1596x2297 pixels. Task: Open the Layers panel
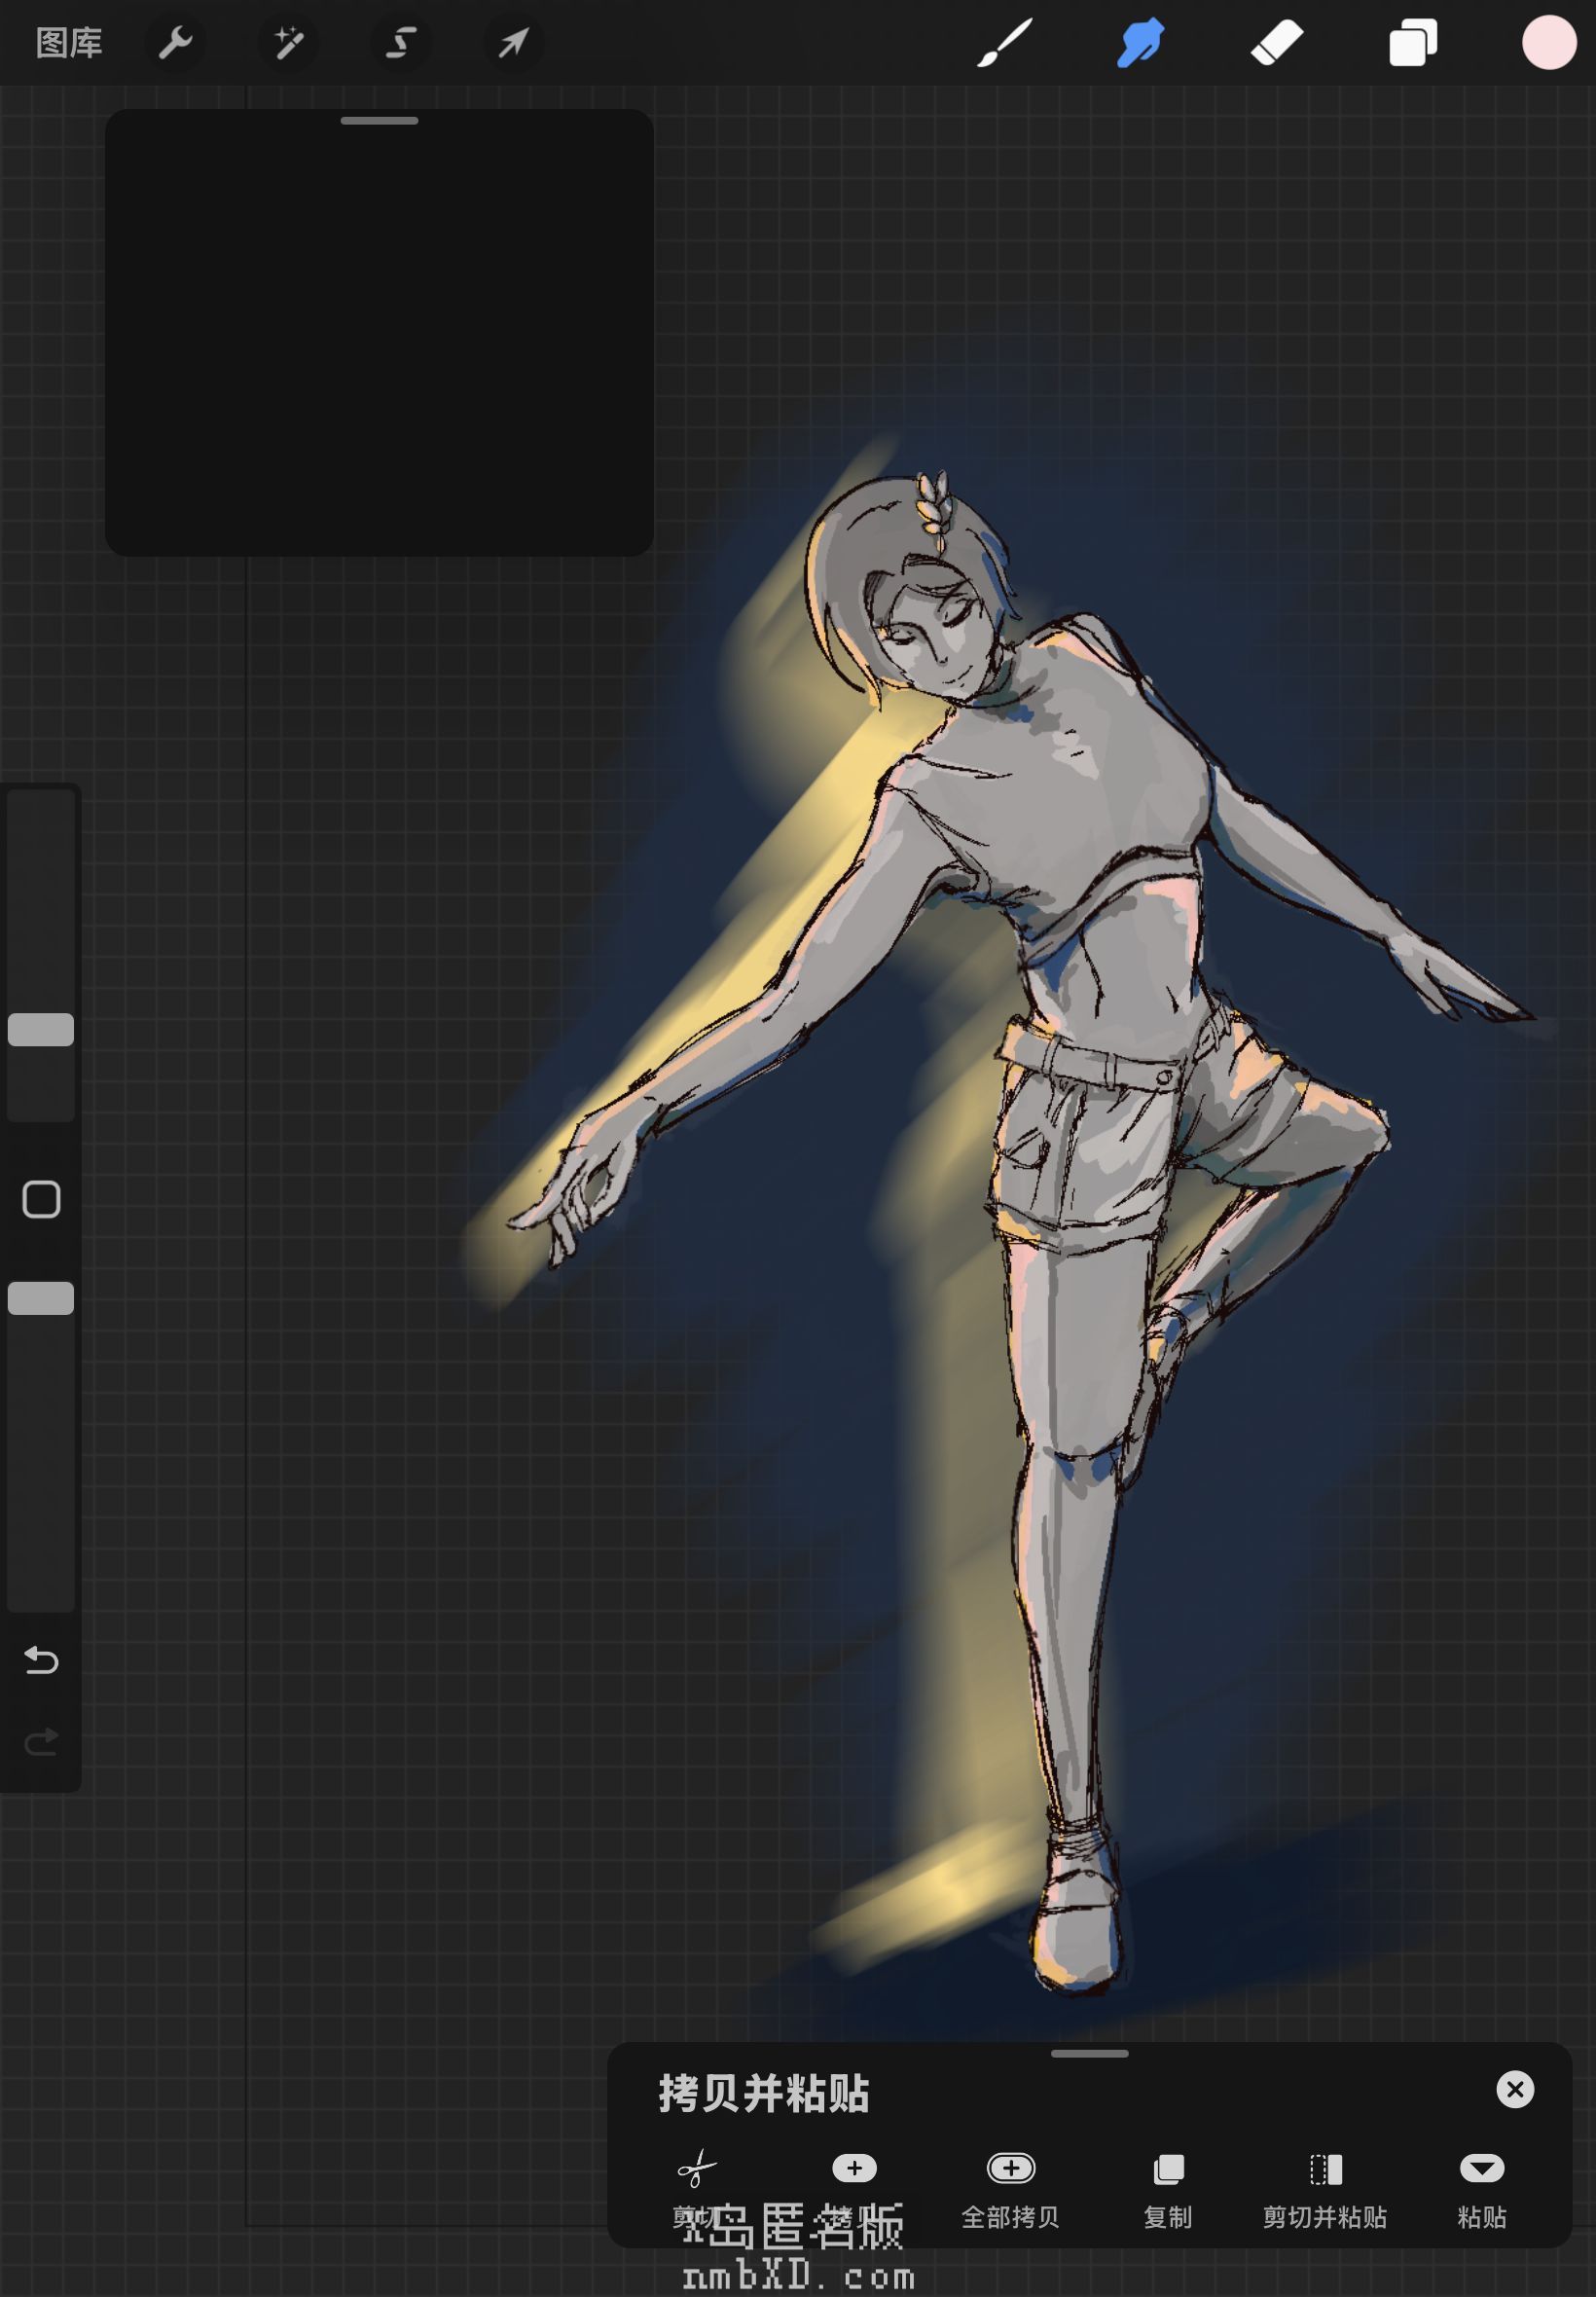tap(1413, 43)
